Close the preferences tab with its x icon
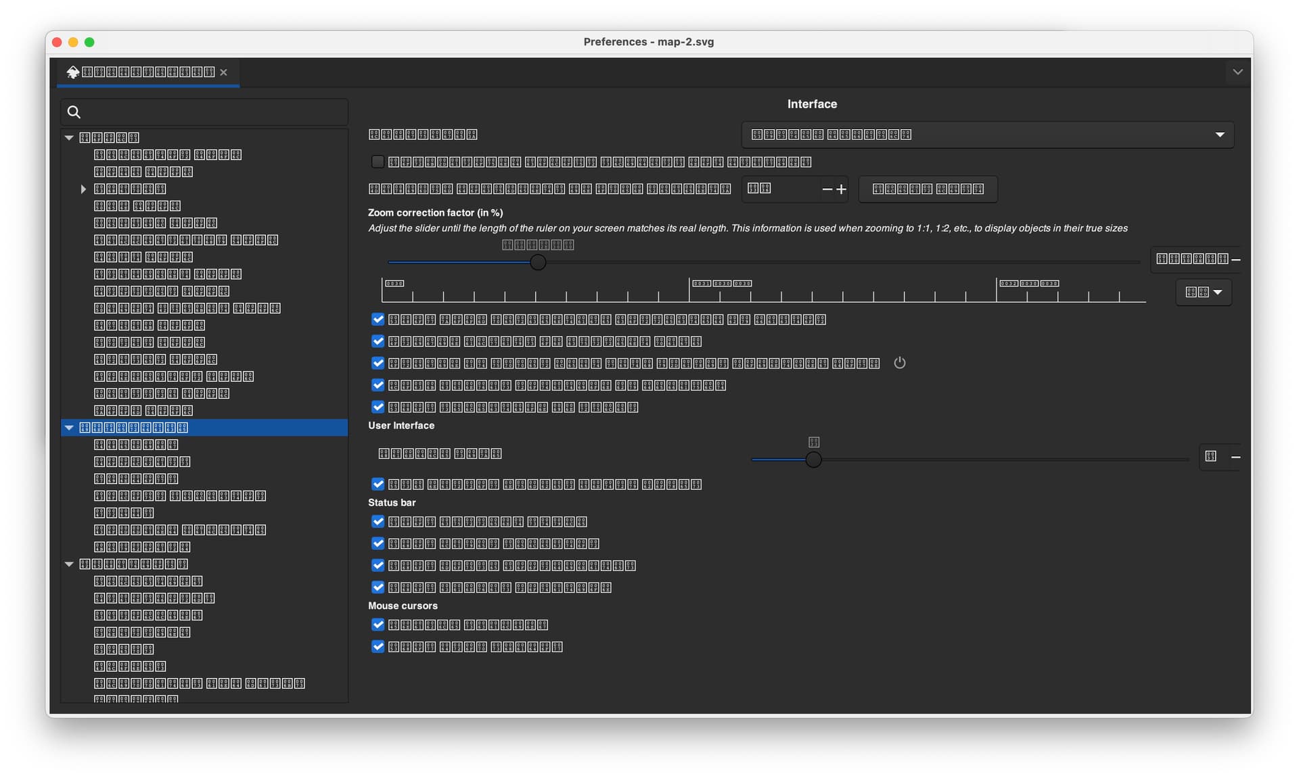The height and width of the screenshot is (778, 1299). [223, 72]
